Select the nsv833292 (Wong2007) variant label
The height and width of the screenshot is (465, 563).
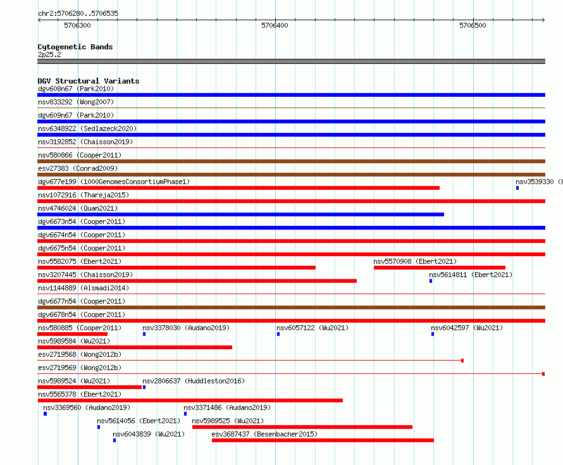coord(76,102)
